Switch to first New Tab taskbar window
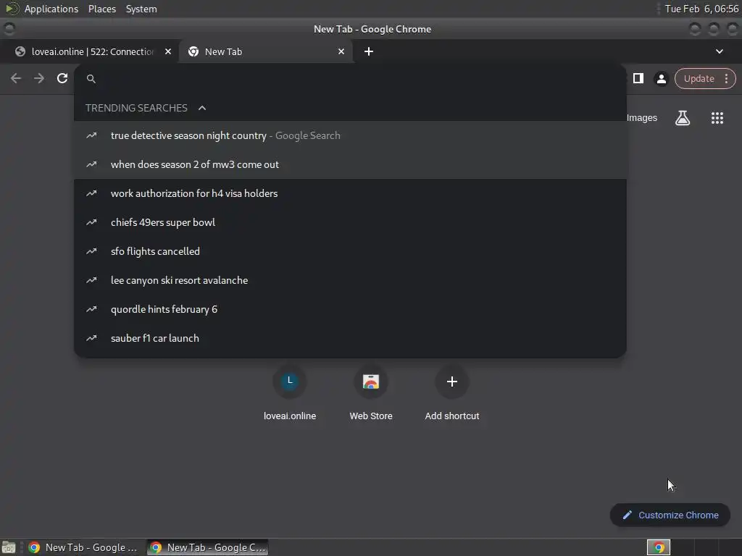Viewport: 742px width, 556px height. coord(83,547)
